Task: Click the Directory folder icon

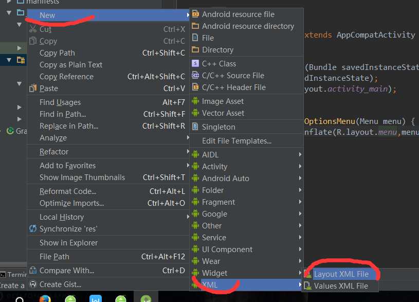Action: [x=195, y=49]
